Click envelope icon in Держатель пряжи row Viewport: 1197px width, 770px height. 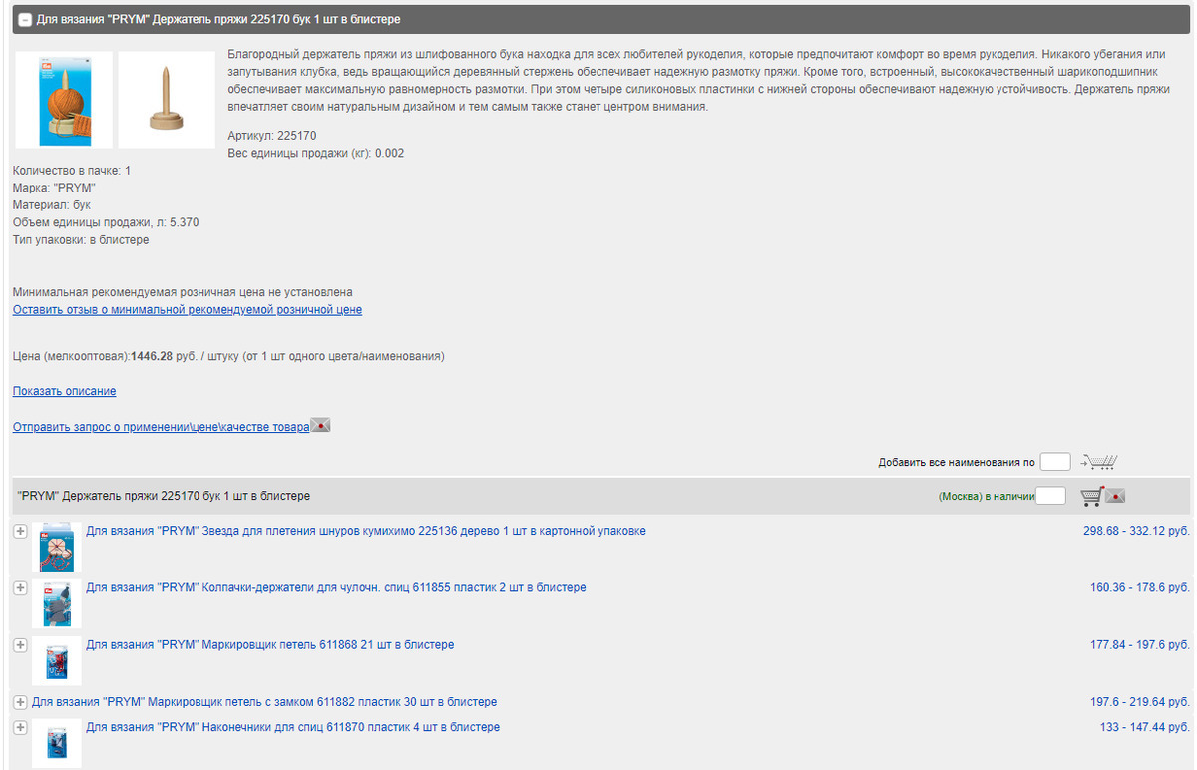(x=1115, y=496)
